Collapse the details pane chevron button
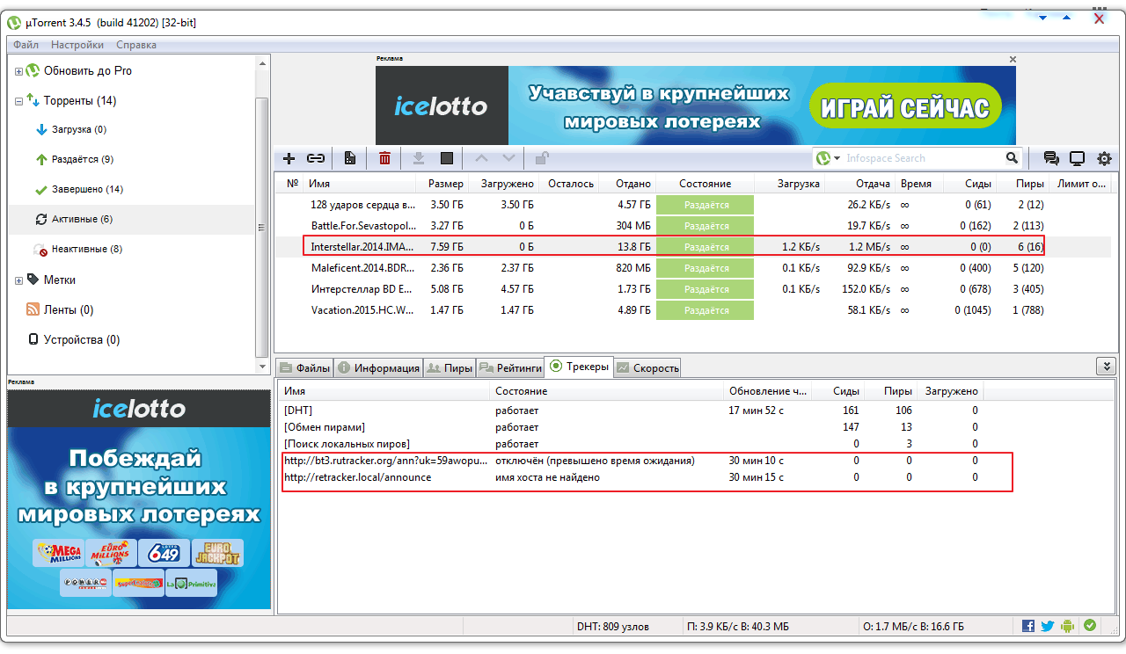The image size is (1126, 654). [x=1106, y=365]
